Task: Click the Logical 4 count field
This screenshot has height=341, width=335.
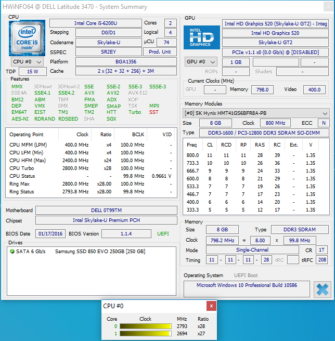Action: click(x=170, y=33)
